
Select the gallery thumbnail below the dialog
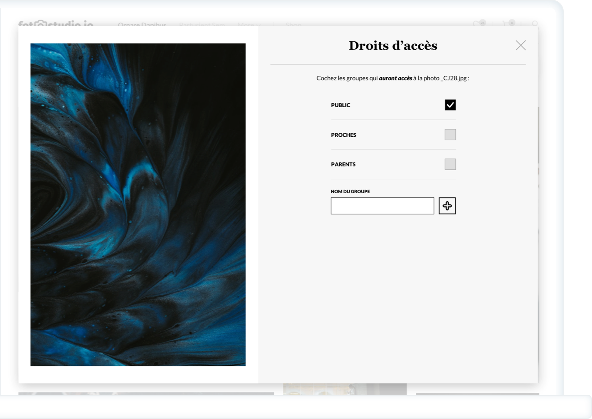[x=345, y=389]
